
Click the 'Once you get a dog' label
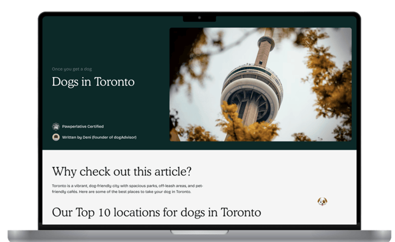coord(72,69)
